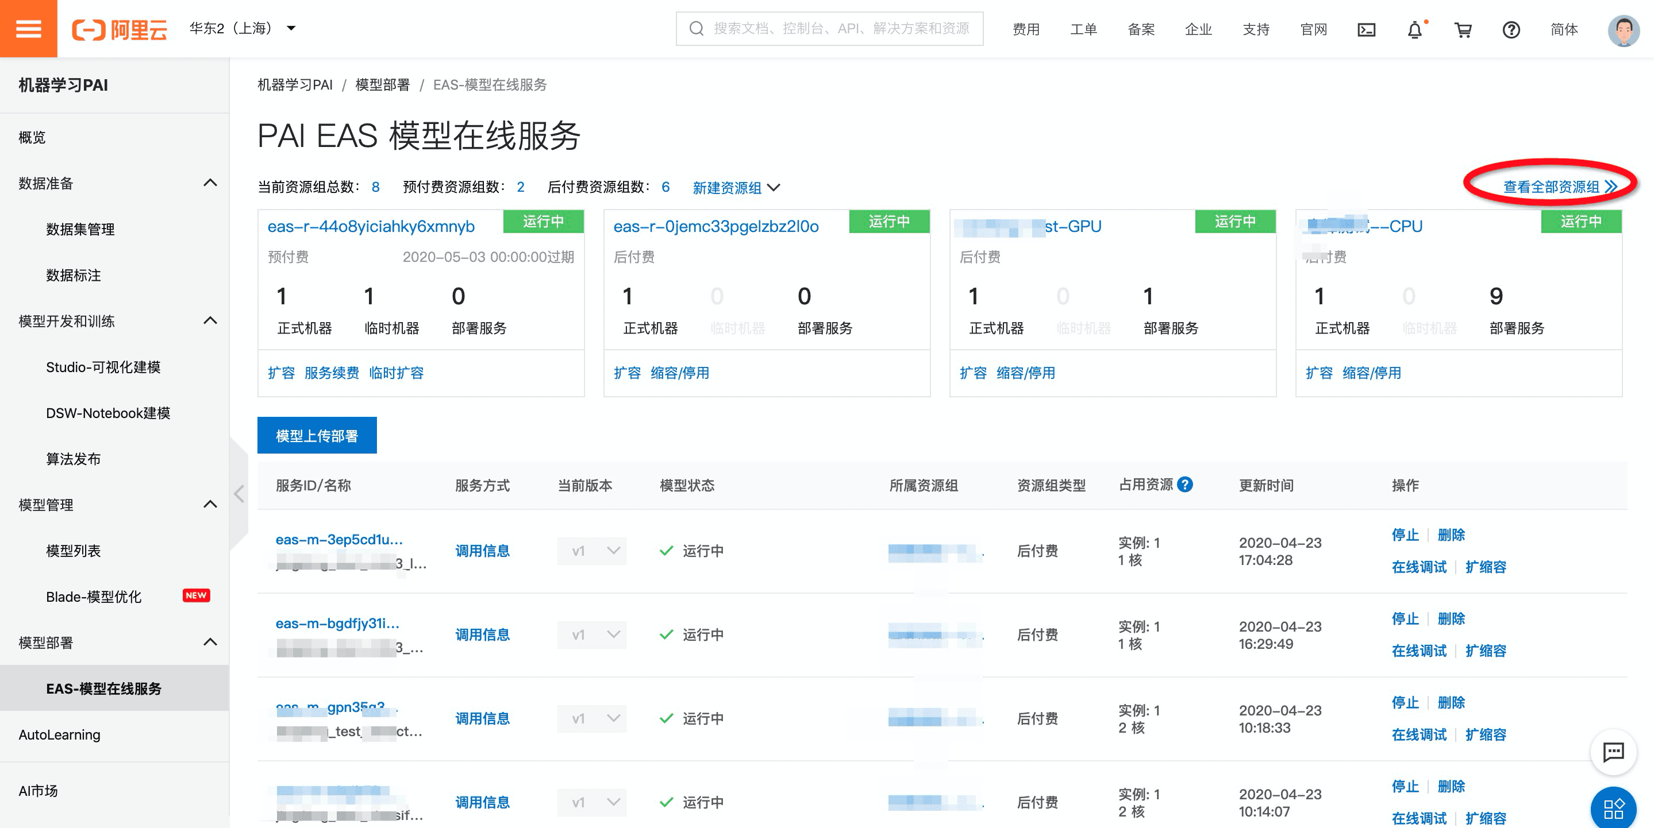Screen dimensions: 1654x828
Task: Open the Cloud Shell terminal icon
Action: 1365,29
